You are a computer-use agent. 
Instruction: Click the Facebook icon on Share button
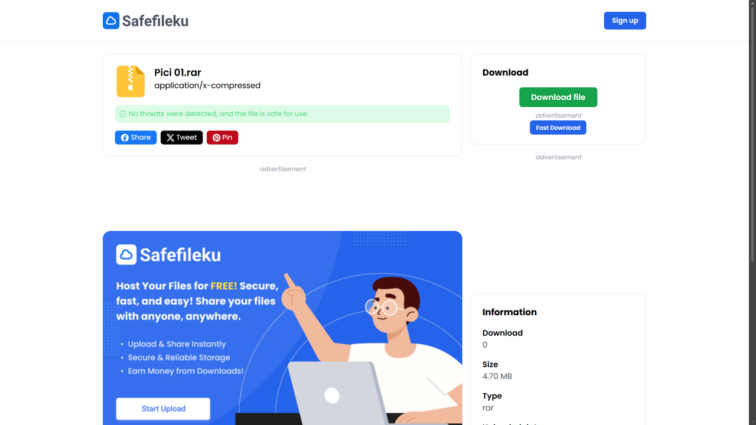(x=125, y=138)
